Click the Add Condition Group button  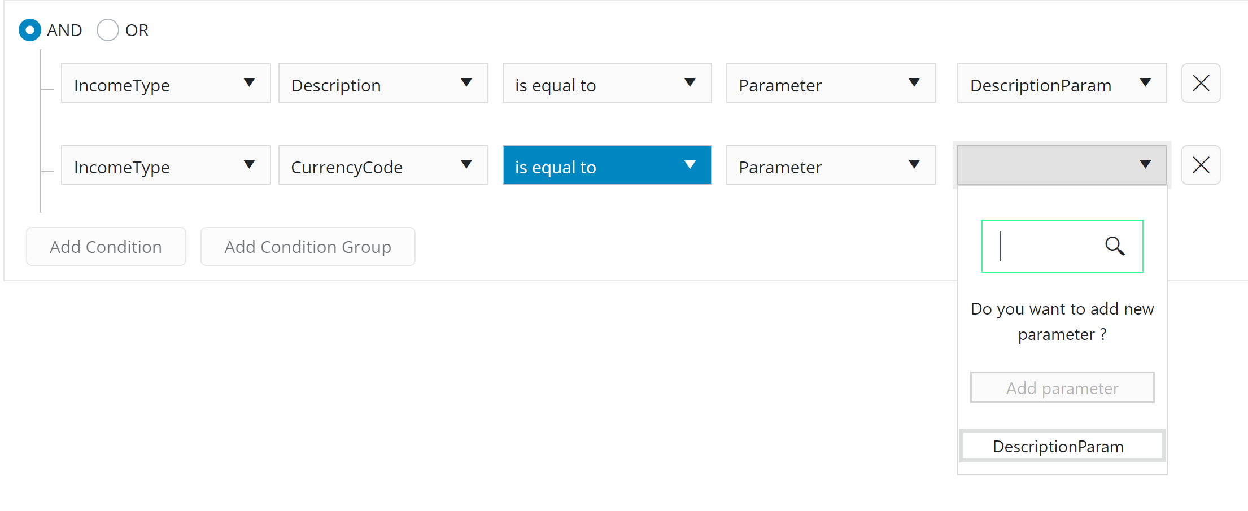coord(308,247)
